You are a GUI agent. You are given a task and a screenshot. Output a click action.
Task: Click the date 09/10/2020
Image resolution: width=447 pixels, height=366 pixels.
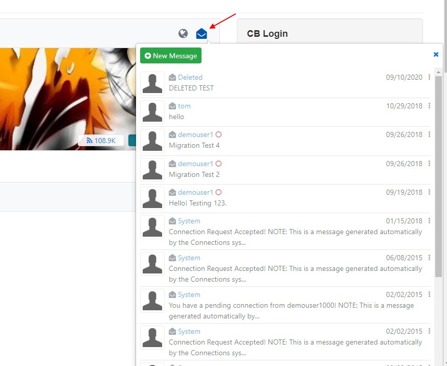click(x=404, y=77)
